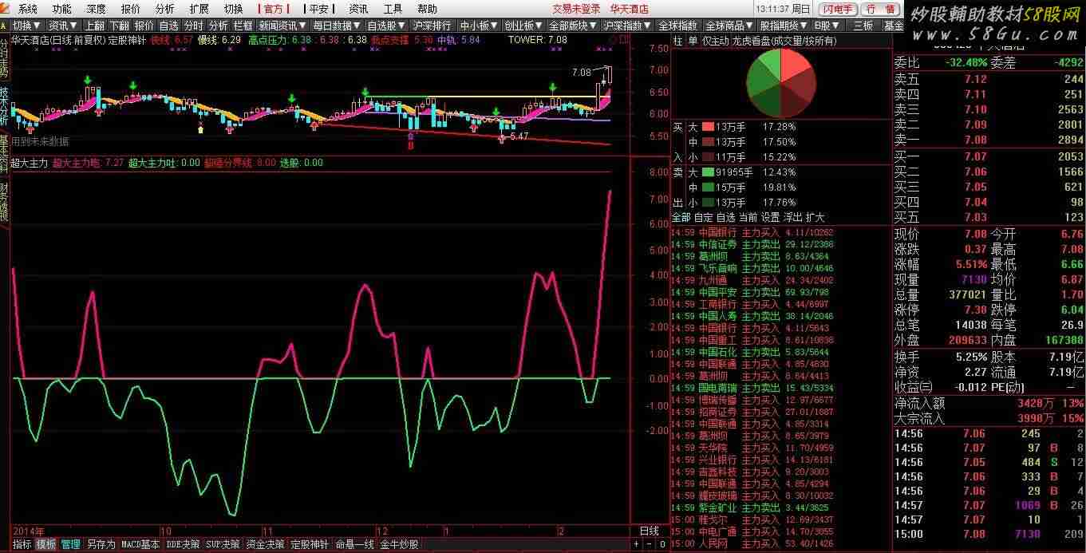Click the 买入 中 color swatch
This screenshot has width=1086, height=553.
coord(708,142)
